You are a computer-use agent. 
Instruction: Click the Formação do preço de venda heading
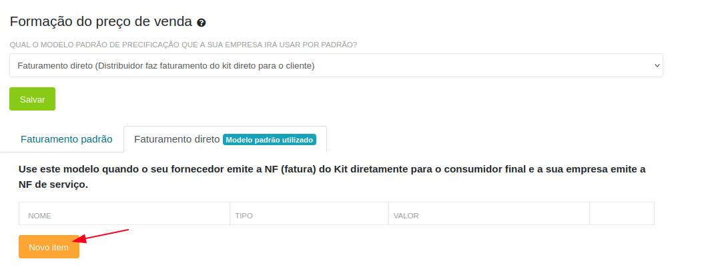pyautogui.click(x=101, y=22)
